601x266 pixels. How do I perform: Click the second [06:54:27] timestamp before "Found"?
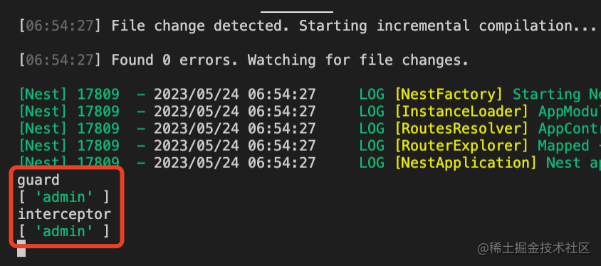(x=61, y=60)
